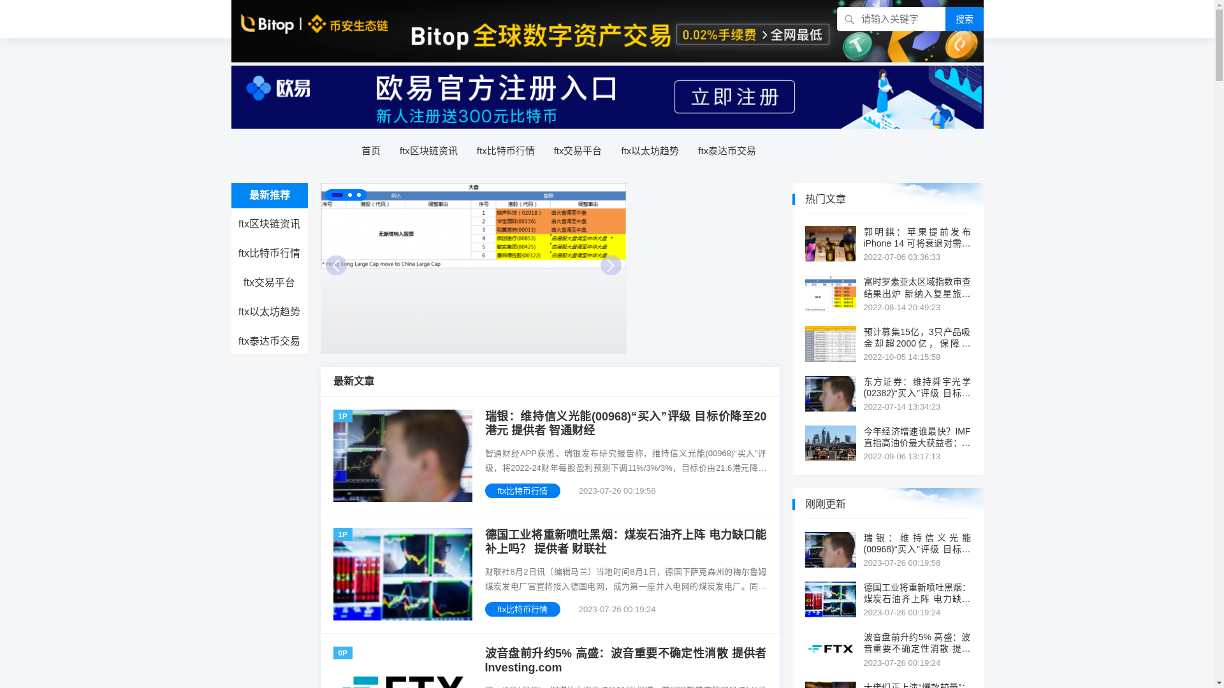Open hot article thumbnail for 郭明錤 iPhone 14

click(x=831, y=244)
